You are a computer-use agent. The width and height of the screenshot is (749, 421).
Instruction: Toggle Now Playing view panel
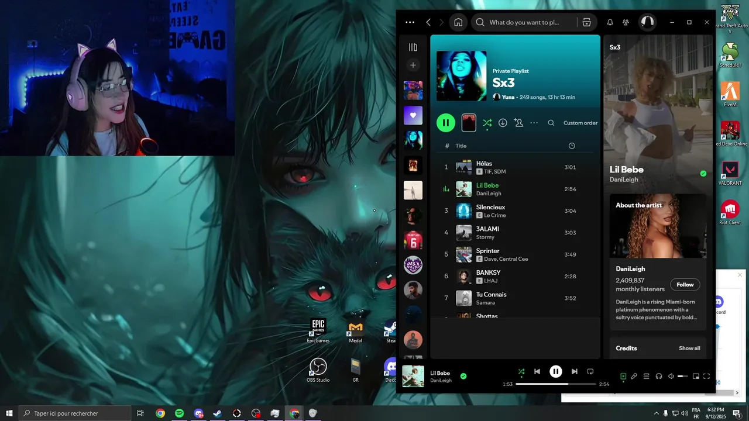[623, 377]
